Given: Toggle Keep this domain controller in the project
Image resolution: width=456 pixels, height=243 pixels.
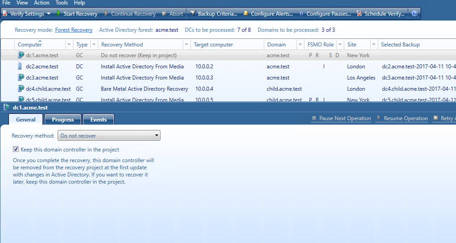Looking at the screenshot, I should coord(16,149).
